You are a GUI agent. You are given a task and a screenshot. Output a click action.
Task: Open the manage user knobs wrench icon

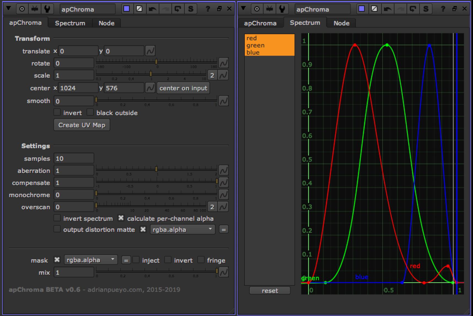[x=47, y=9]
